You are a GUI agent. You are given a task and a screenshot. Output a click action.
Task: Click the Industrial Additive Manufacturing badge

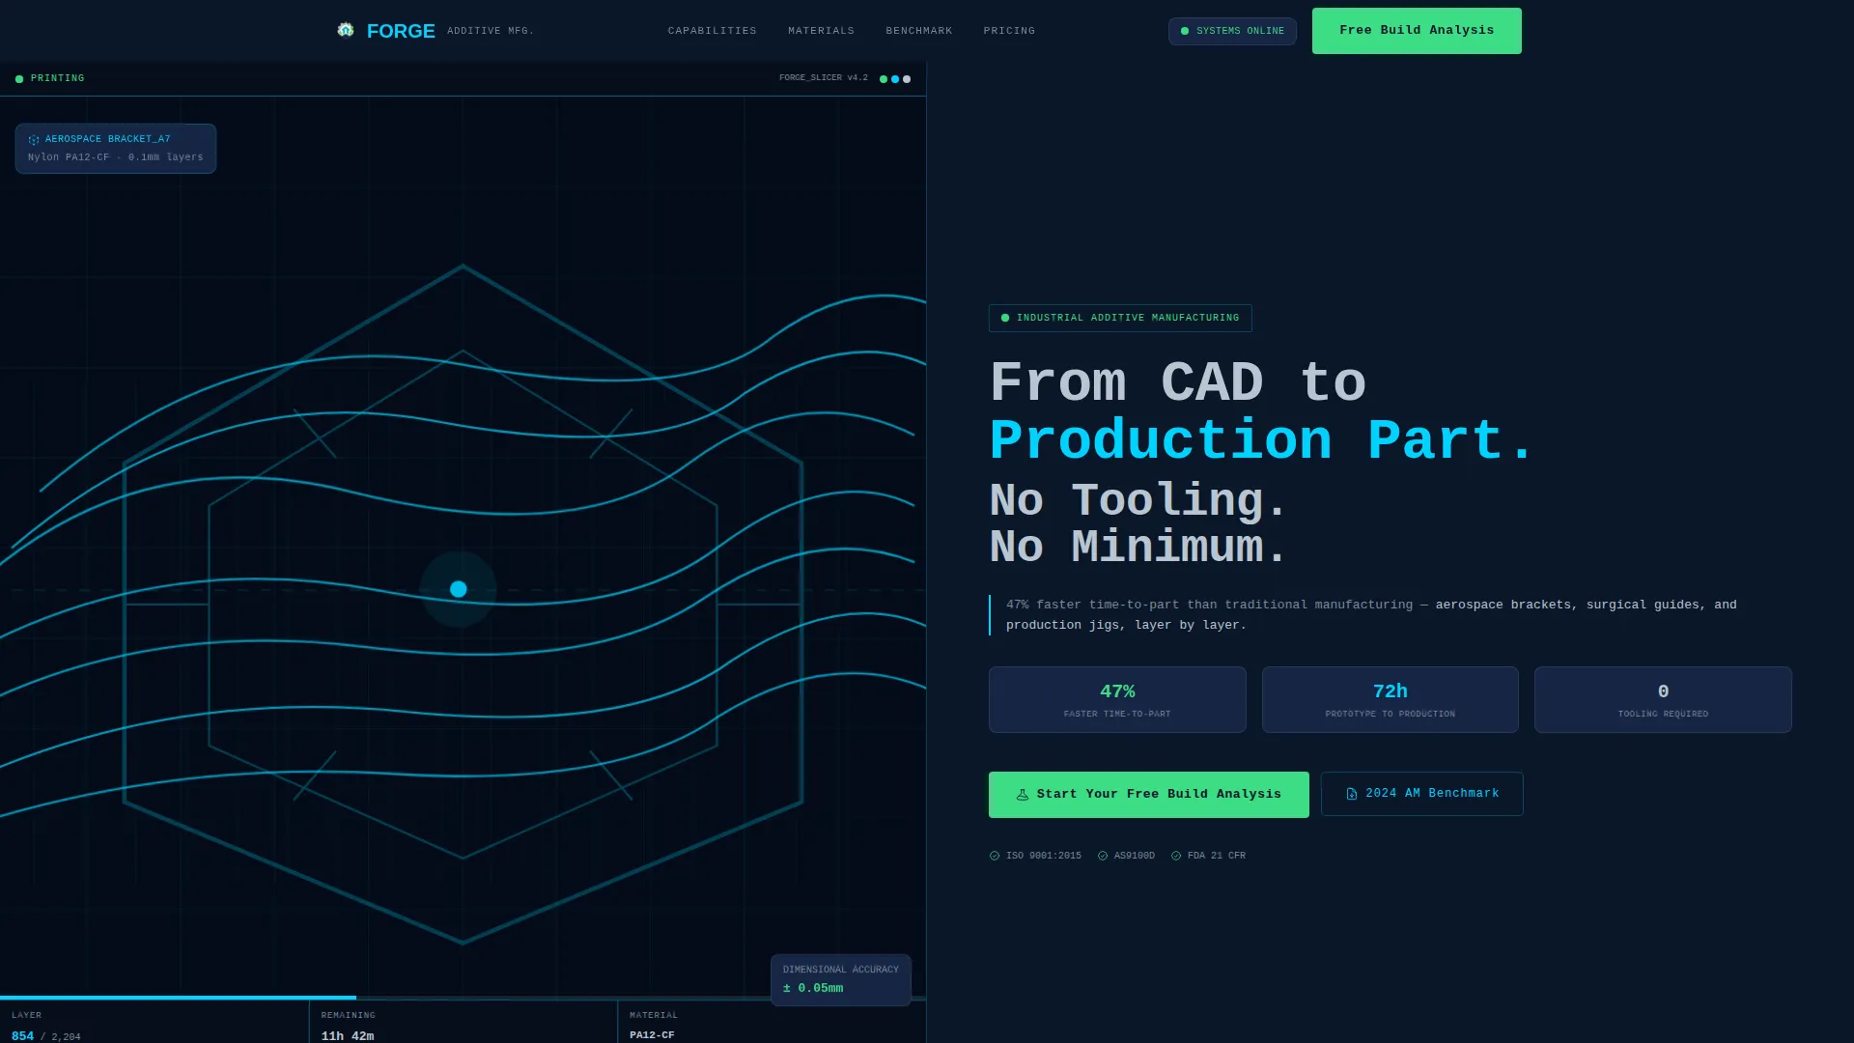click(1120, 318)
